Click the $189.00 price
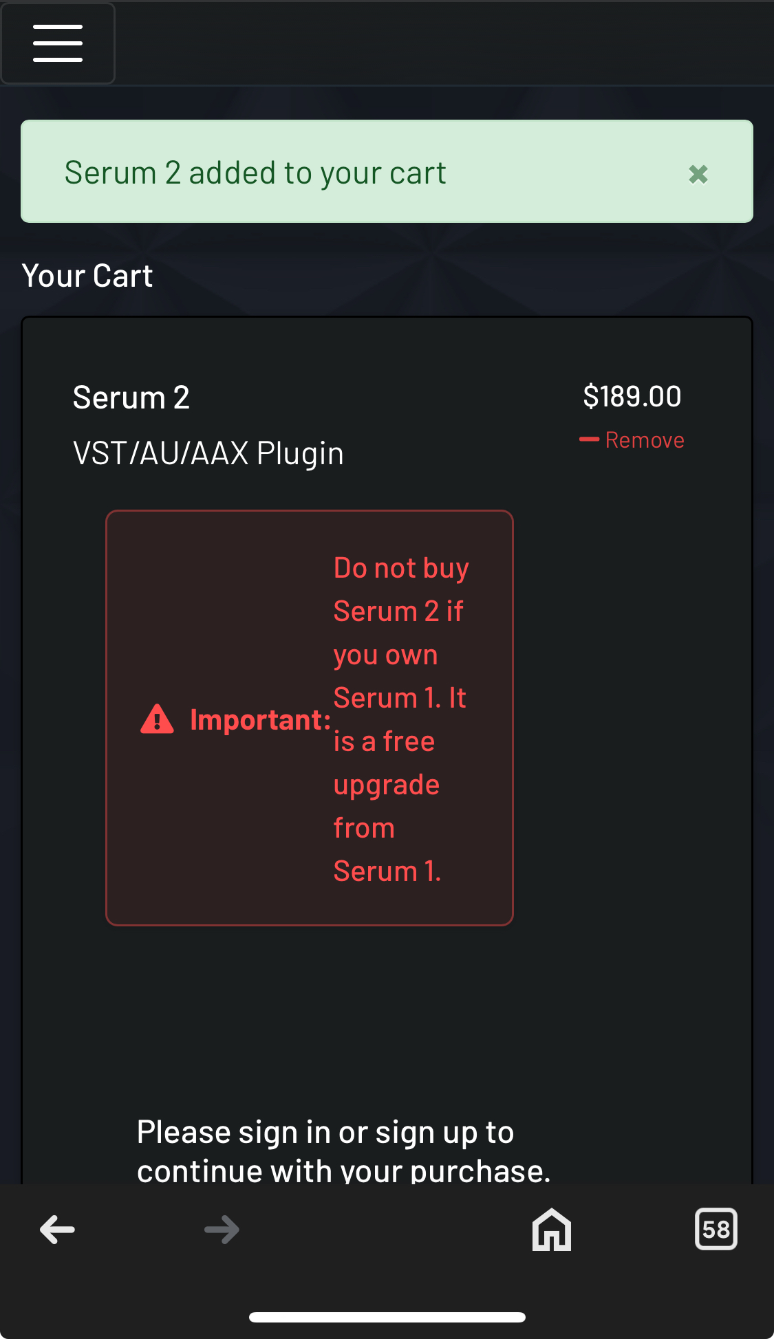This screenshot has width=774, height=1339. (x=632, y=396)
